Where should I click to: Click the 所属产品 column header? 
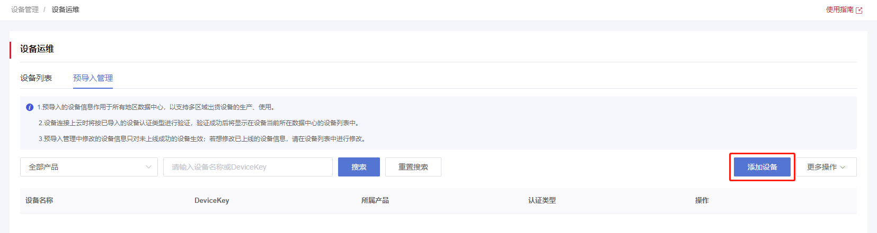pyautogui.click(x=375, y=200)
